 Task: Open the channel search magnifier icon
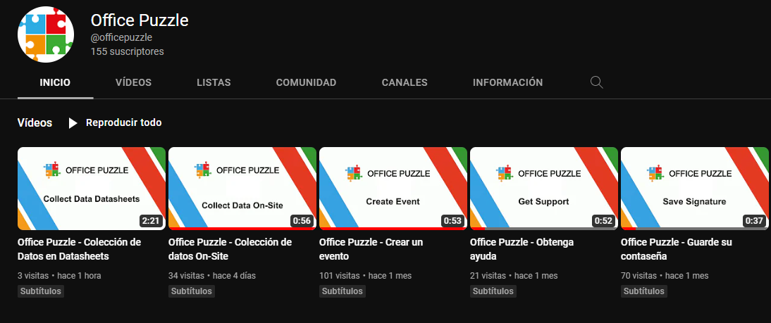[x=596, y=82]
